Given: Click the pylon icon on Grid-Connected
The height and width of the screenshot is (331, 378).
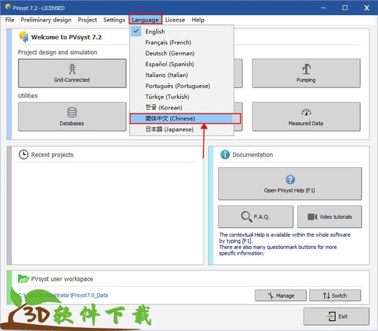Looking at the screenshot, I should 72,69.
